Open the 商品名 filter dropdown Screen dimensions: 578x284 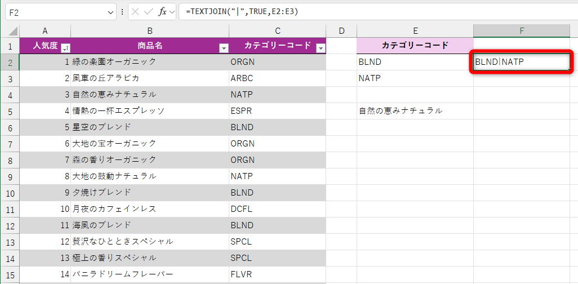224,48
